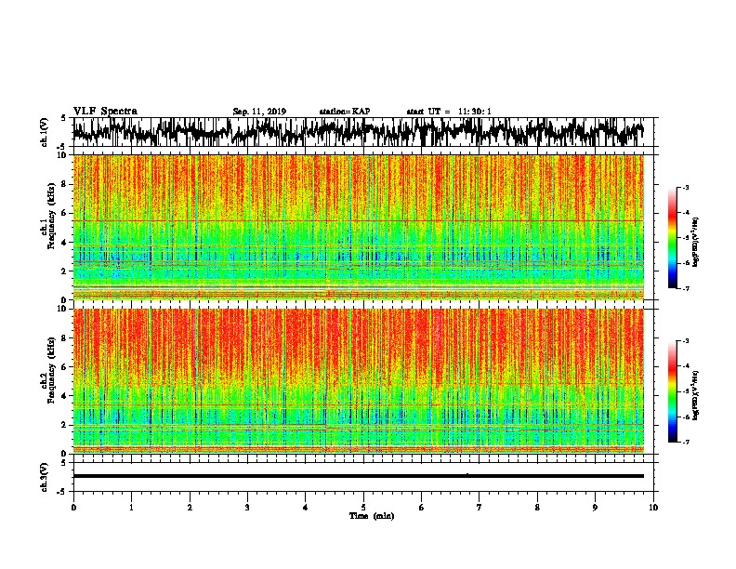This screenshot has height=569, width=736.
Task: Click time axis tick label "10"
Action: 653,508
